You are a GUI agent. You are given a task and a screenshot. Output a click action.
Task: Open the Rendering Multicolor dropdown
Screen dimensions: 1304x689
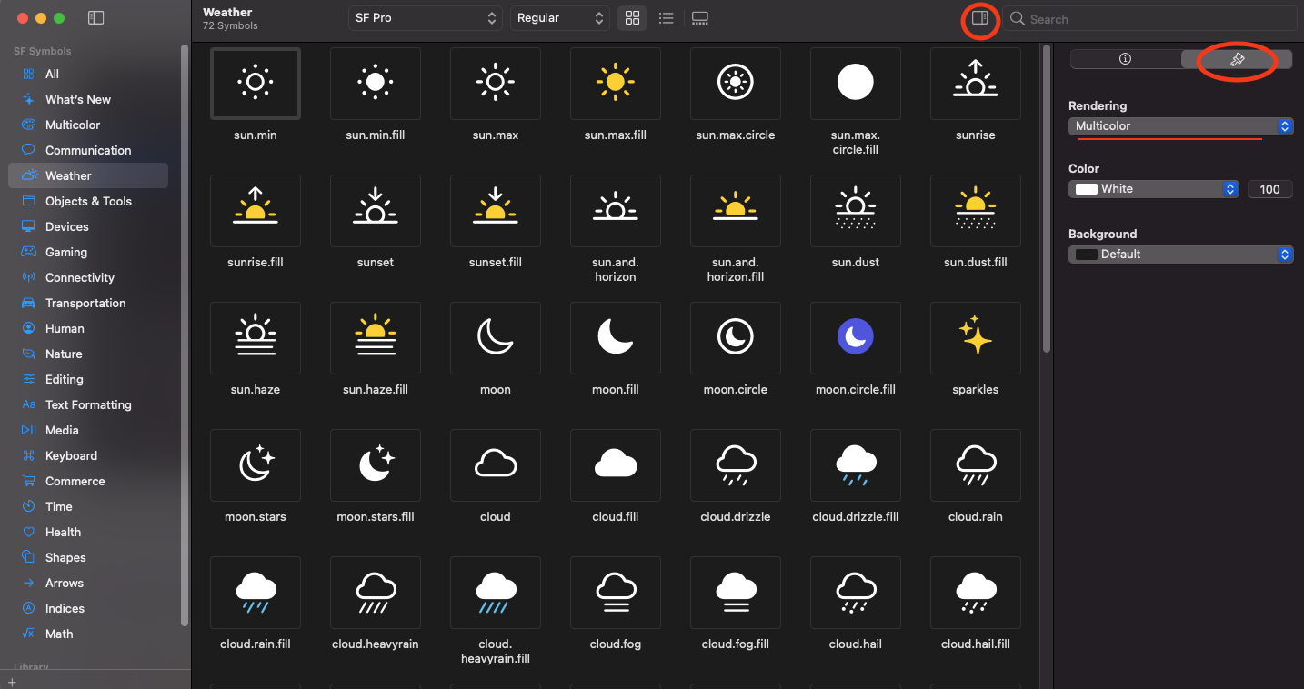(1180, 126)
